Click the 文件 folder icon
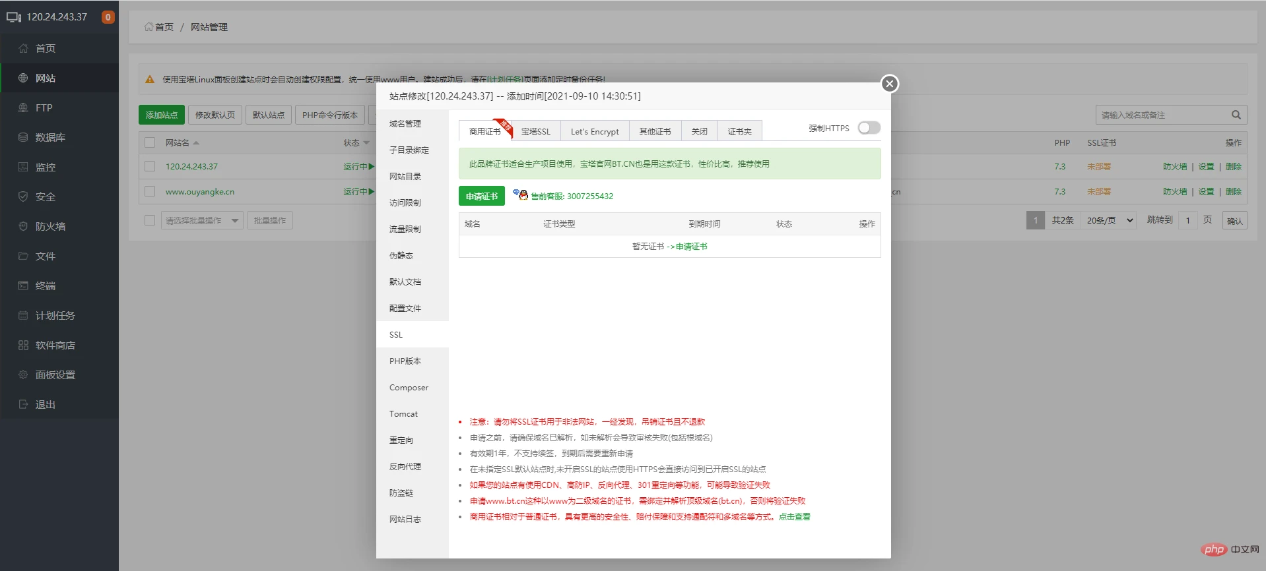 point(23,256)
